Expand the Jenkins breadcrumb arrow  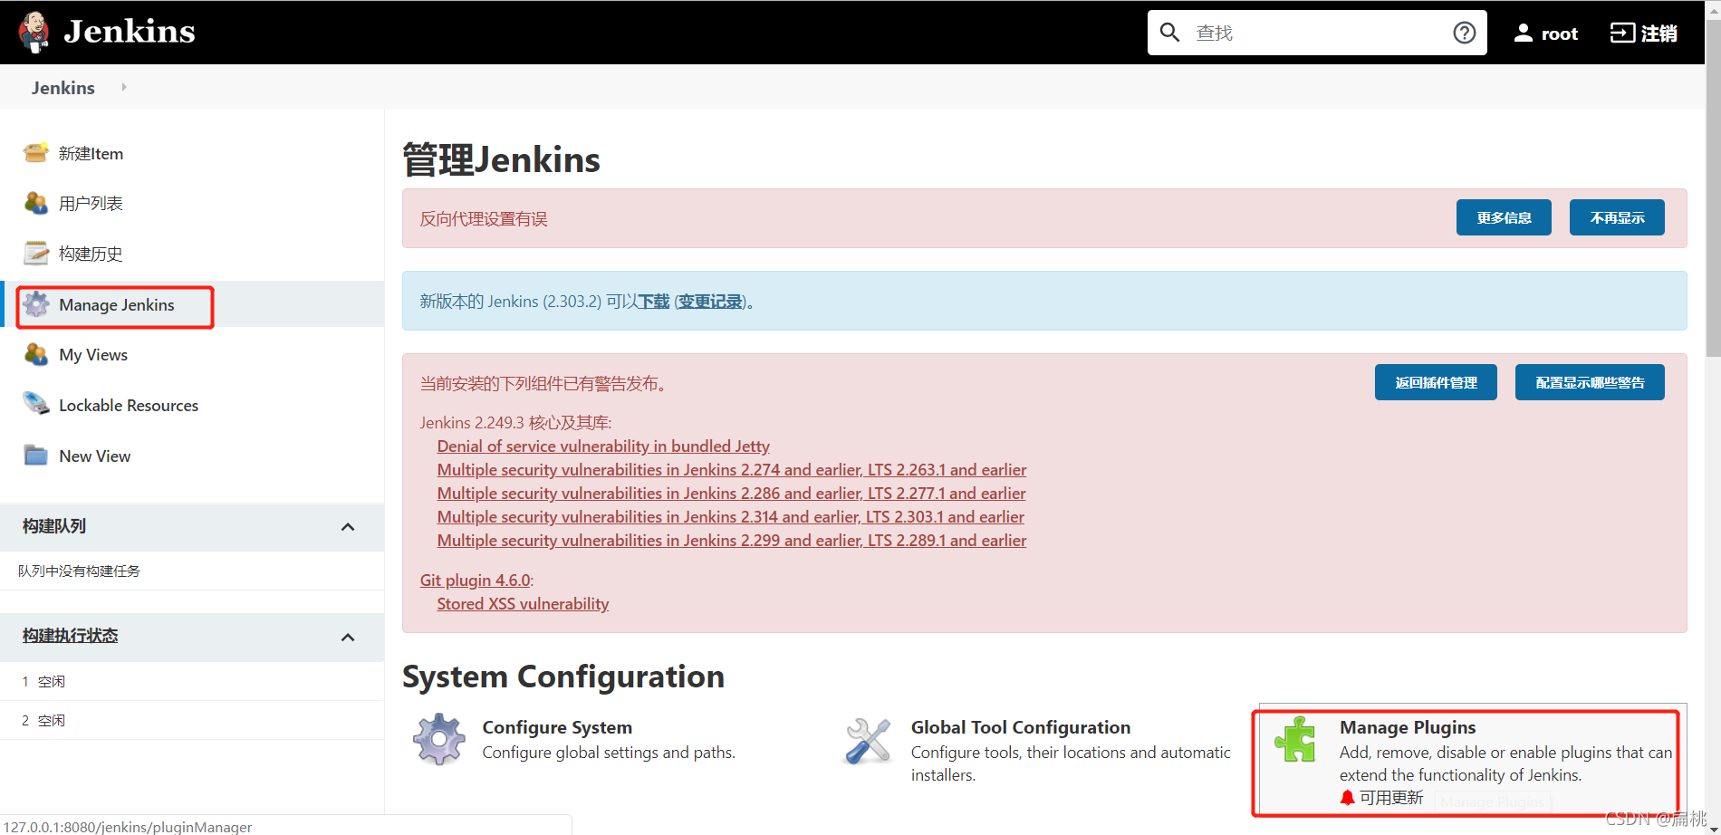point(124,87)
